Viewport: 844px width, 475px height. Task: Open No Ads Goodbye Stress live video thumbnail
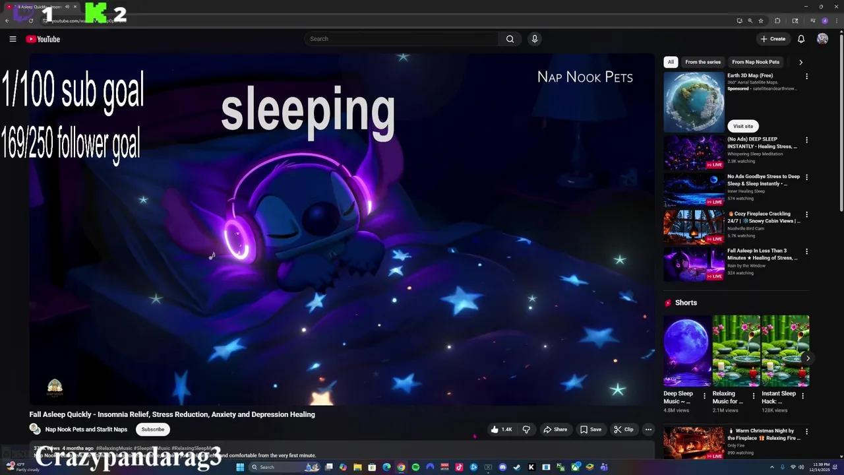pos(694,190)
